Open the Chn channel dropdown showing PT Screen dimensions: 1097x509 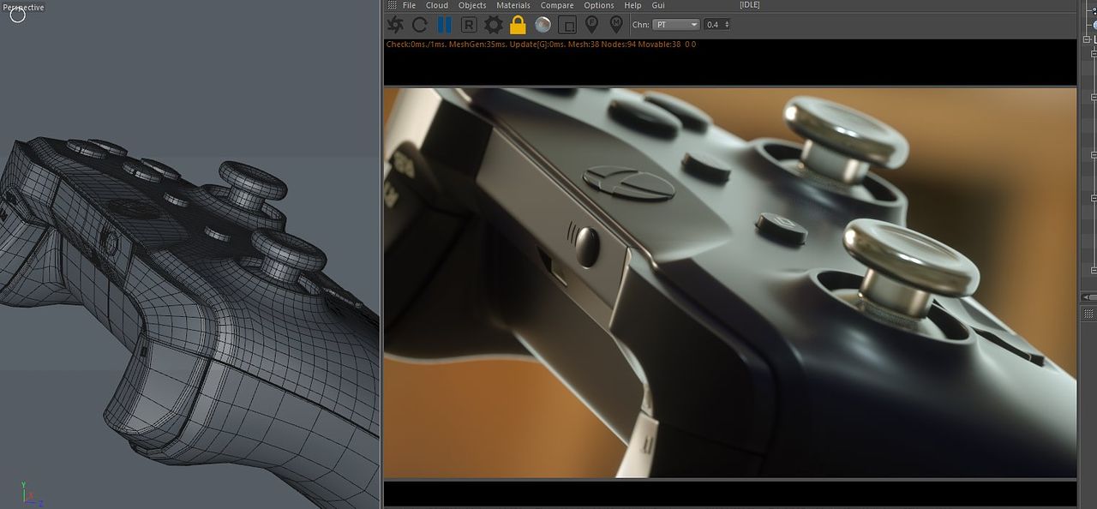tap(675, 25)
